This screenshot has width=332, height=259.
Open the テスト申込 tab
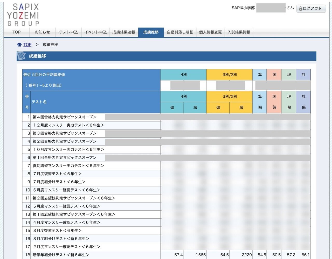68,32
